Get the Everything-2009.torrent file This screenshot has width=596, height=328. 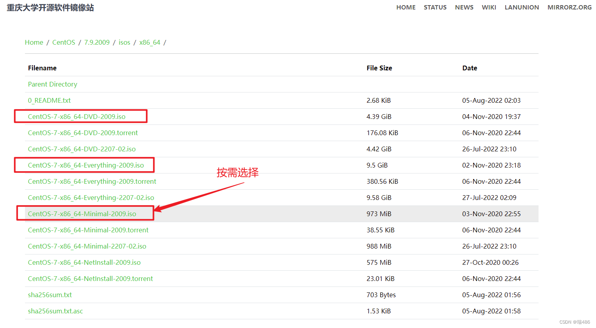point(92,181)
